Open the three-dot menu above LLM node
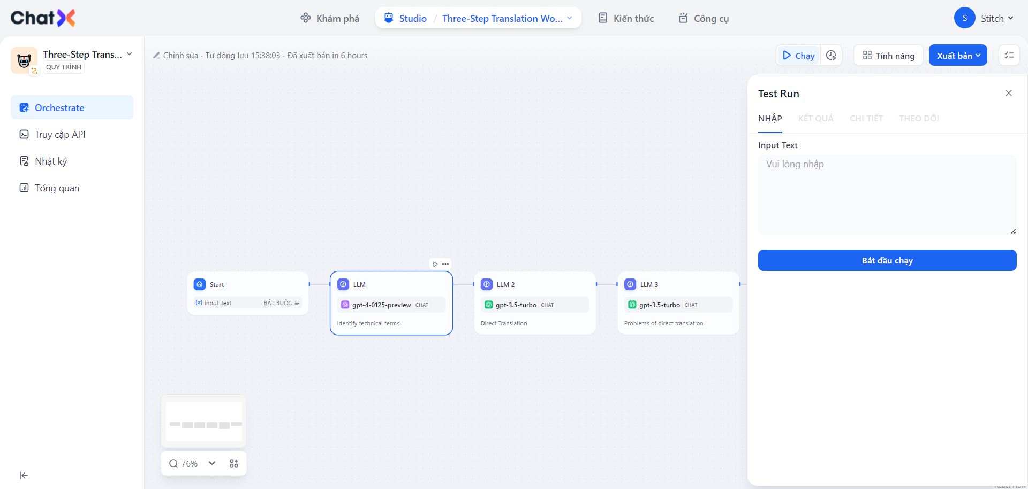The width and height of the screenshot is (1028, 489). coord(445,264)
